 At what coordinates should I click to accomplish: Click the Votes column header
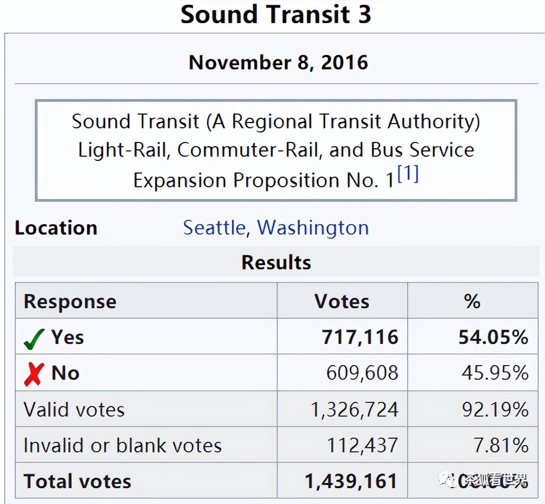click(x=342, y=301)
